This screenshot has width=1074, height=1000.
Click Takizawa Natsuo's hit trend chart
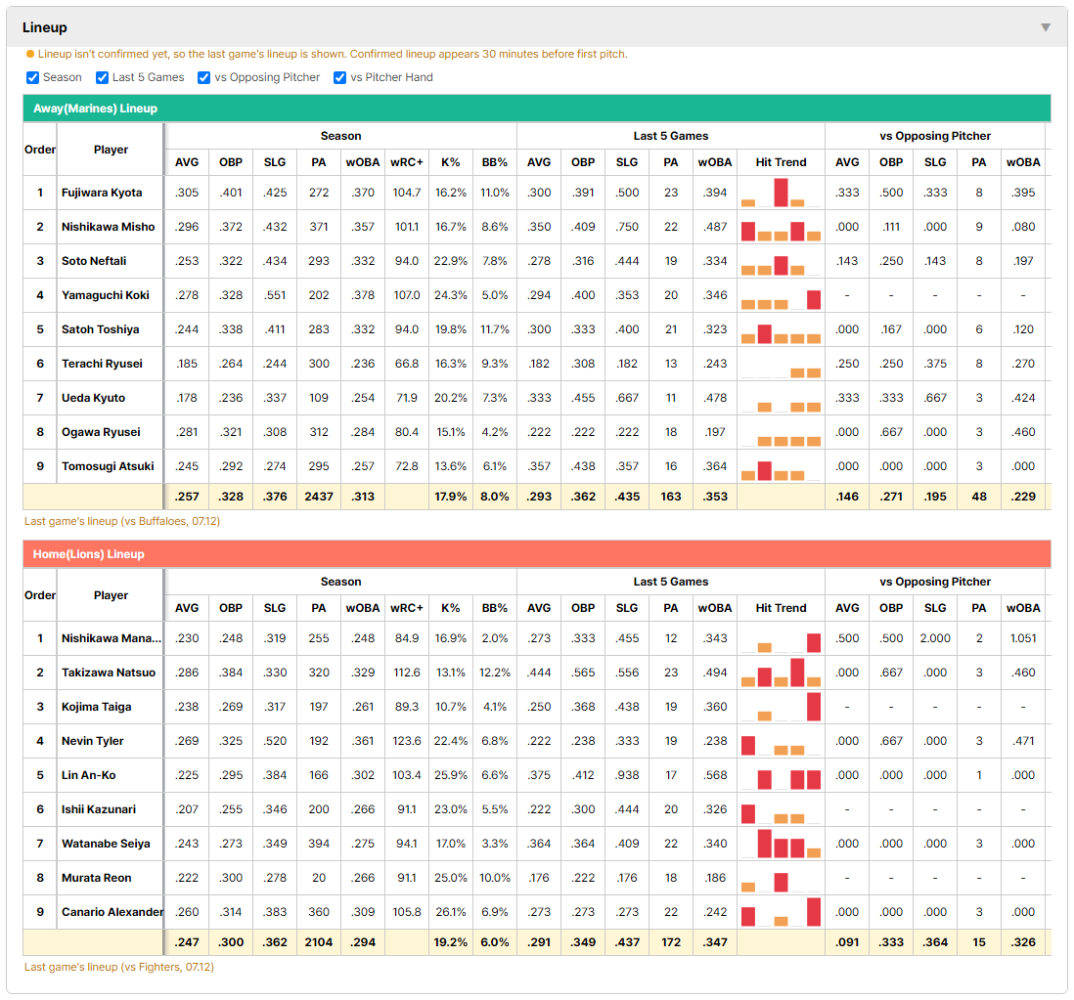coord(781,673)
